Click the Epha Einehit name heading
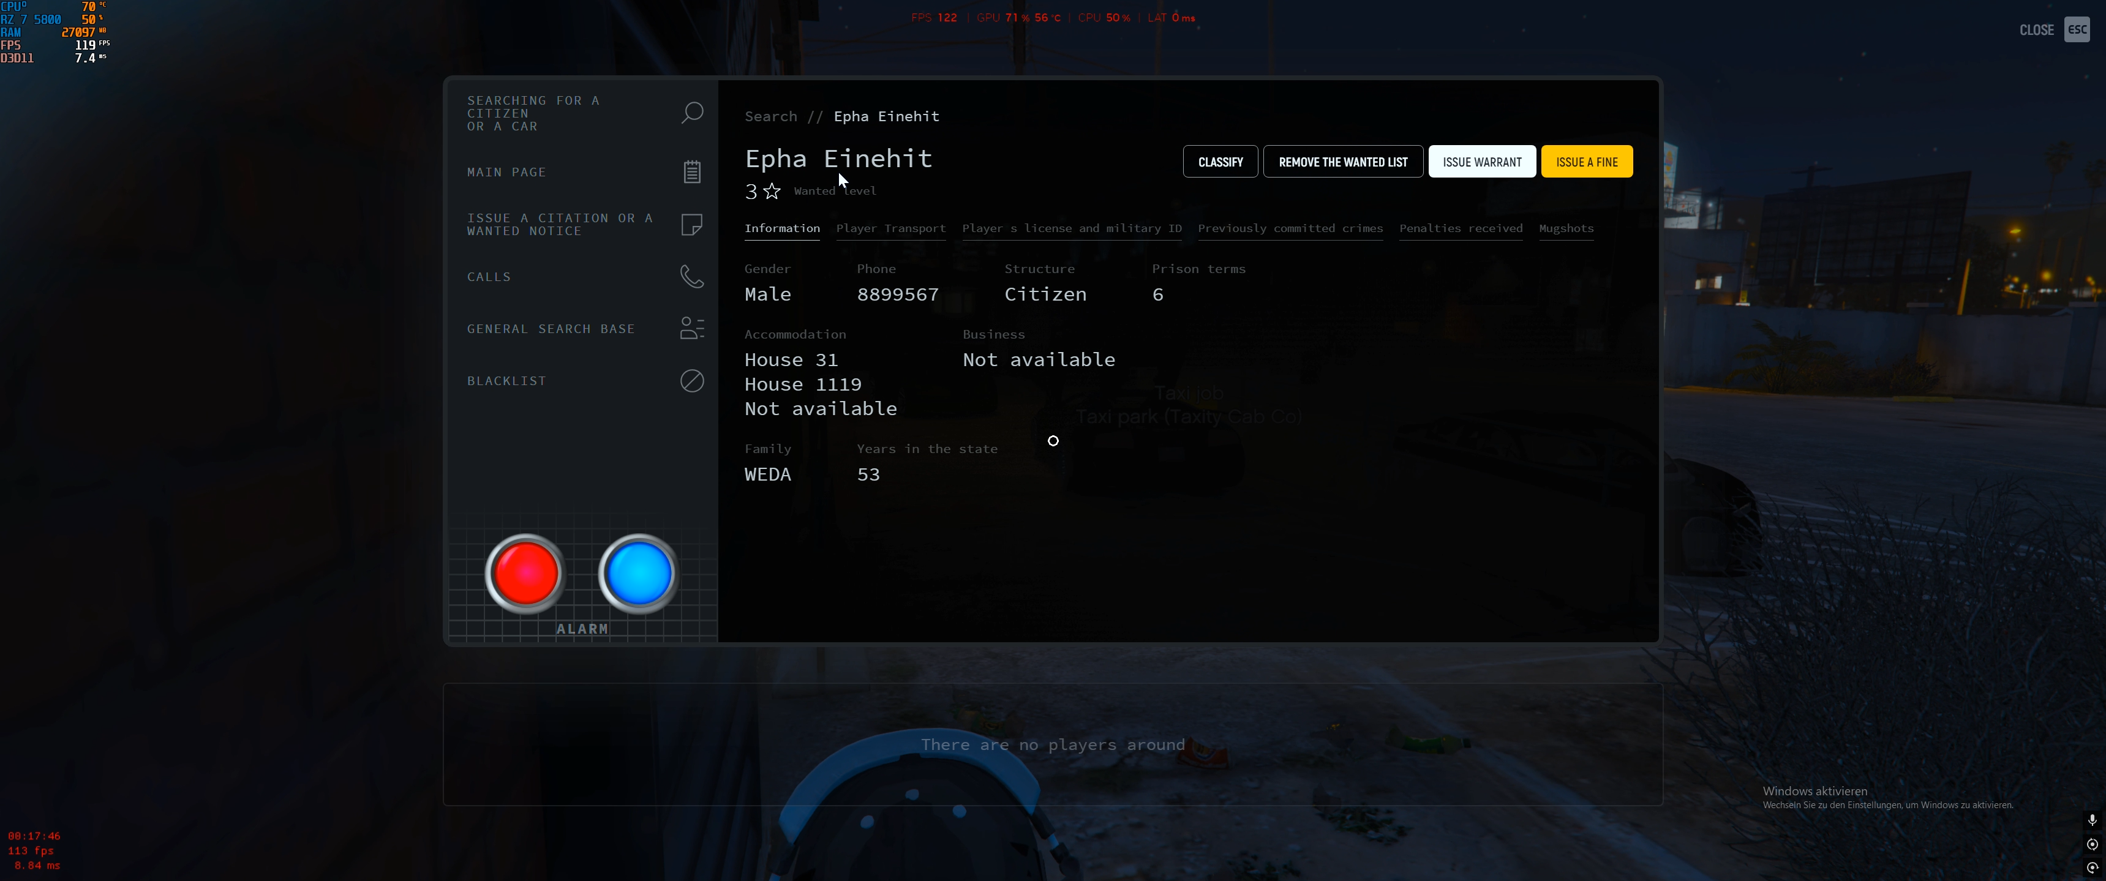 pyautogui.click(x=838, y=159)
